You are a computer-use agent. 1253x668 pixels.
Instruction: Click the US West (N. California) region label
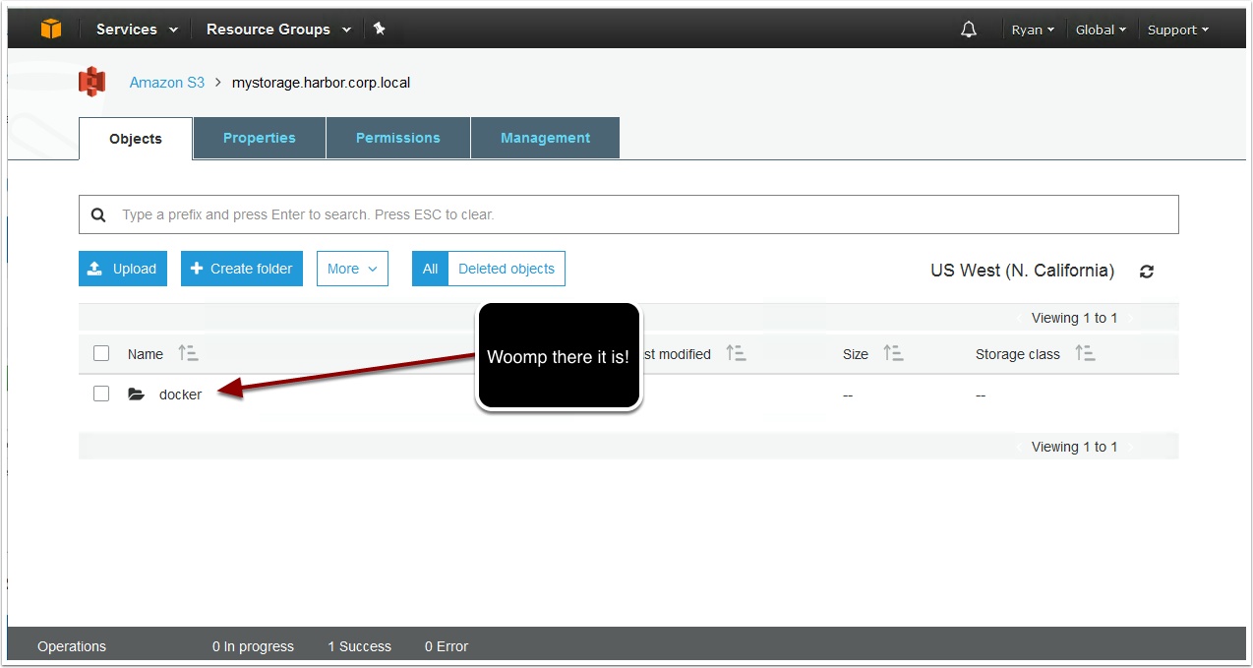(x=1023, y=271)
